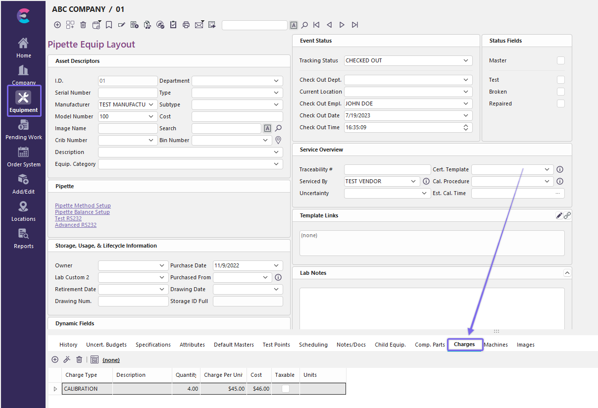This screenshot has width=598, height=408.
Task: Open the History tab
Action: (x=68, y=345)
